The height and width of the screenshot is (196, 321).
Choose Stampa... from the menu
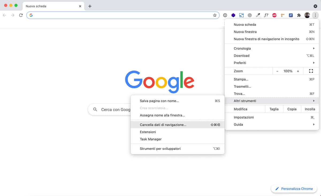tap(272, 80)
